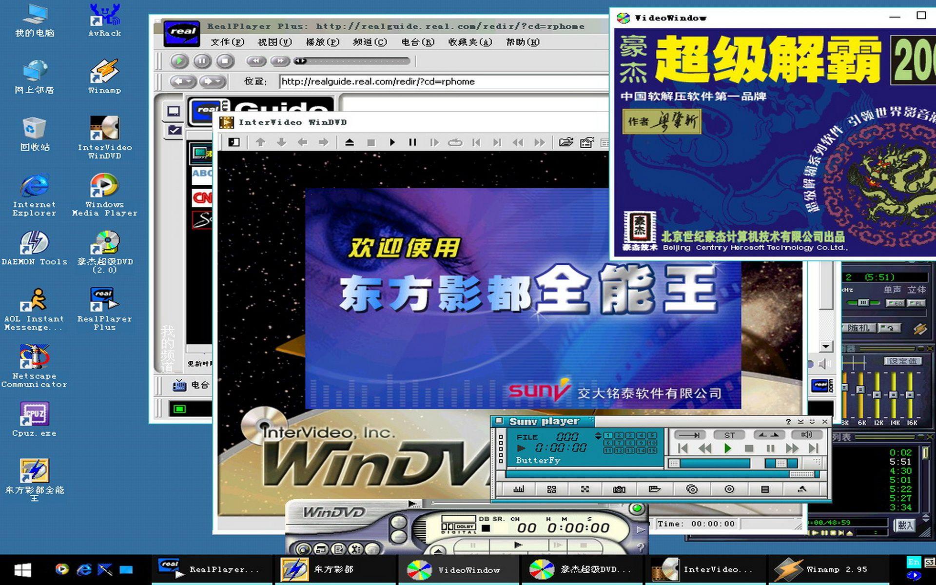Select the 5:51 track in Winamp playlist

tap(900, 461)
